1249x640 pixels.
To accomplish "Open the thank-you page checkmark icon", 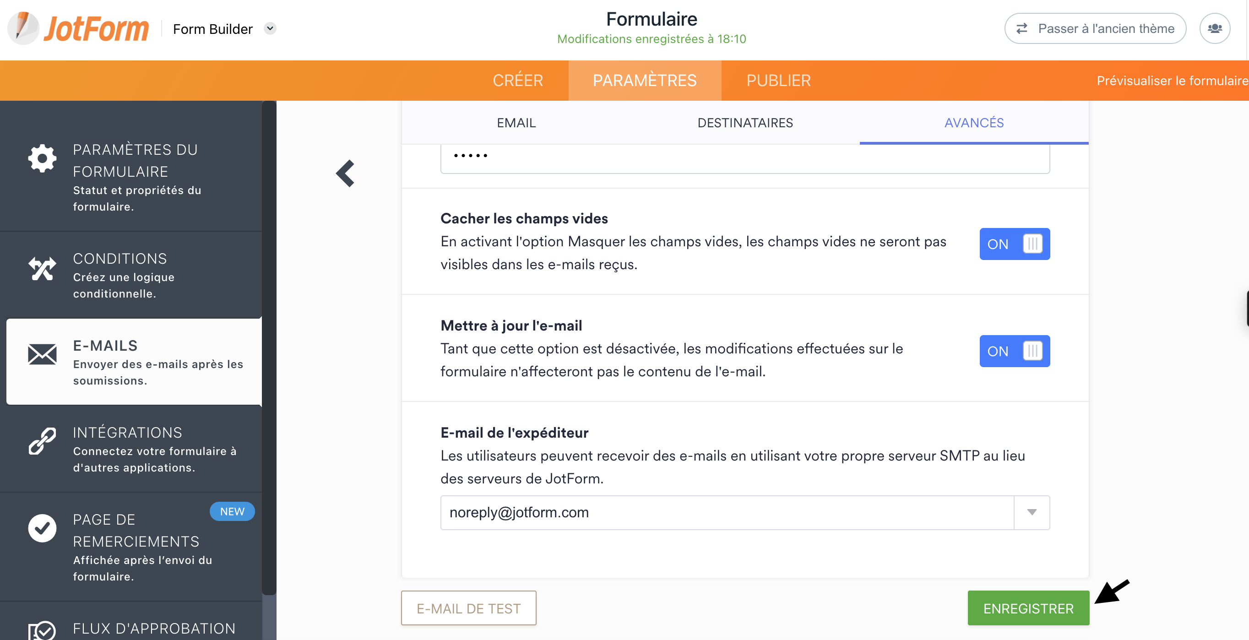I will (x=42, y=528).
